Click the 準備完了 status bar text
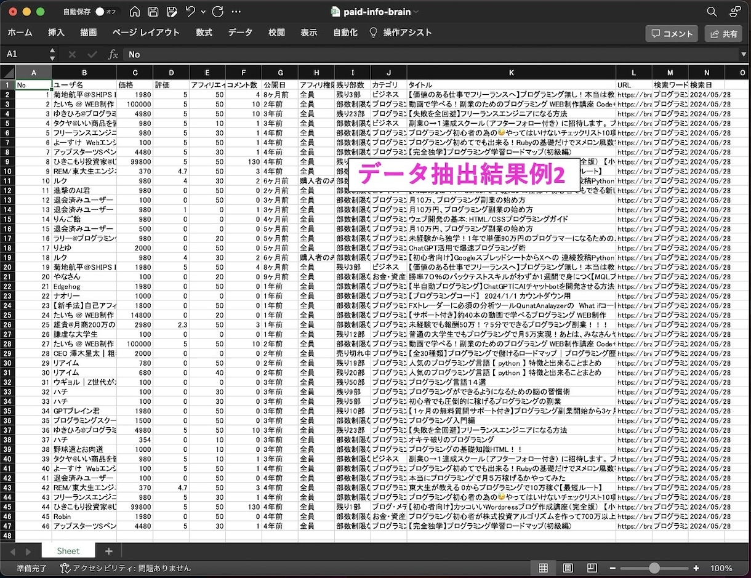This screenshot has width=751, height=578. [x=31, y=568]
